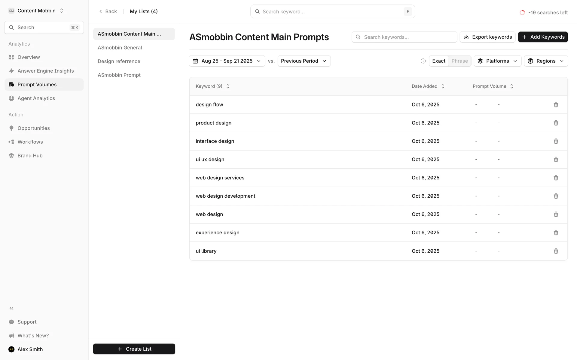The width and height of the screenshot is (577, 360).
Task: Open Answer Engine Insights page
Action: click(x=45, y=71)
